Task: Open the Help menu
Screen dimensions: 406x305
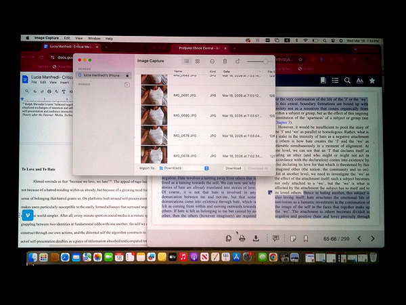Action: click(x=109, y=39)
